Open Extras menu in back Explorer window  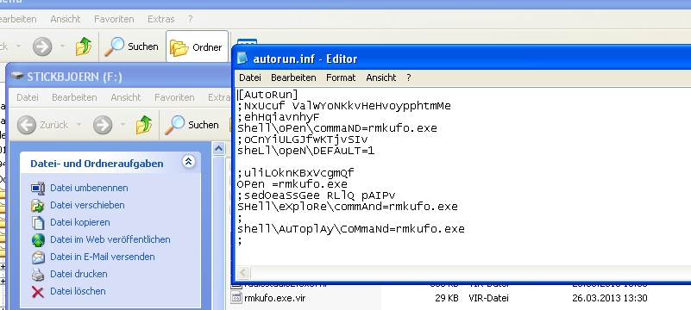click(x=160, y=19)
